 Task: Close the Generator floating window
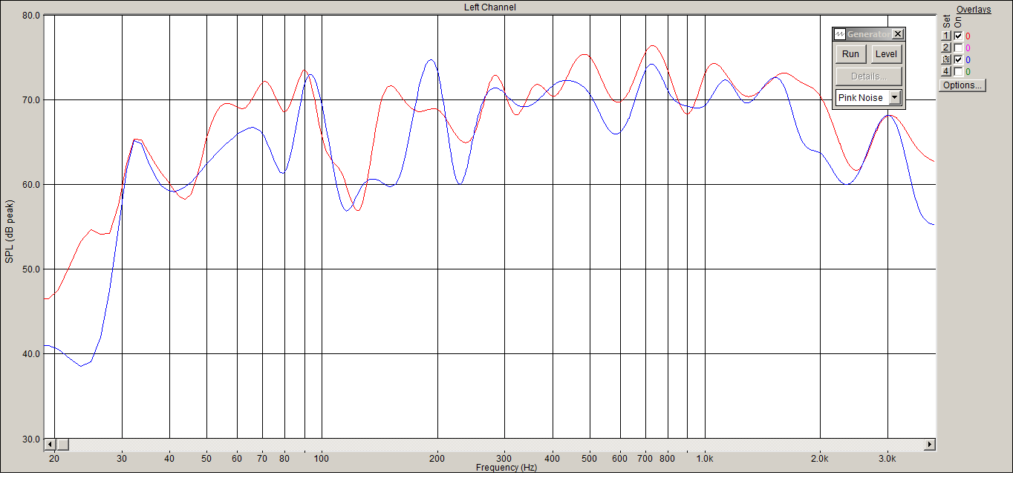click(898, 34)
